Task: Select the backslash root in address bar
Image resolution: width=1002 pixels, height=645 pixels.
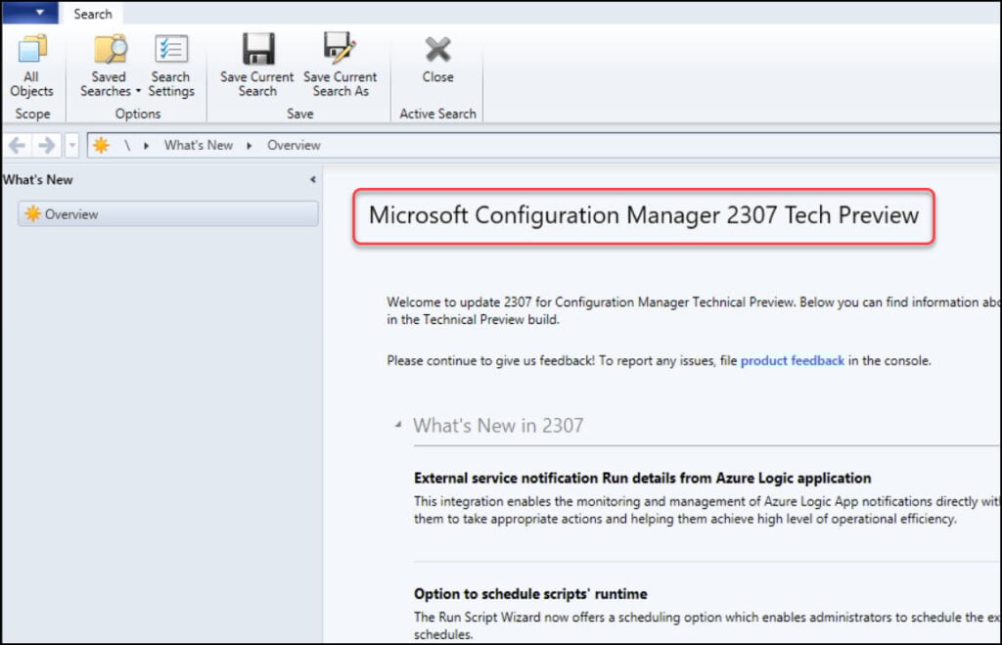Action: pyautogui.click(x=127, y=146)
